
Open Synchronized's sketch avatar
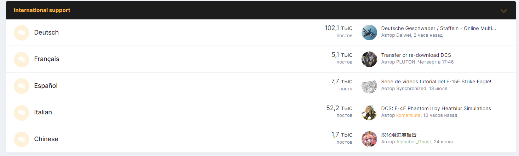click(369, 86)
